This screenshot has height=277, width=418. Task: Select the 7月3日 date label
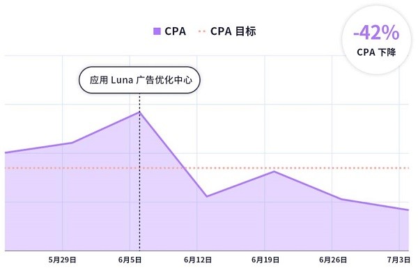point(398,260)
